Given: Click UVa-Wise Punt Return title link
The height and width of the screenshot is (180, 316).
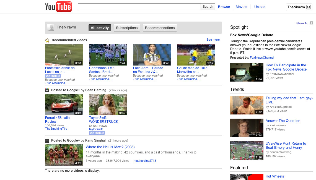Looking at the screenshot, I should [x=286, y=145].
